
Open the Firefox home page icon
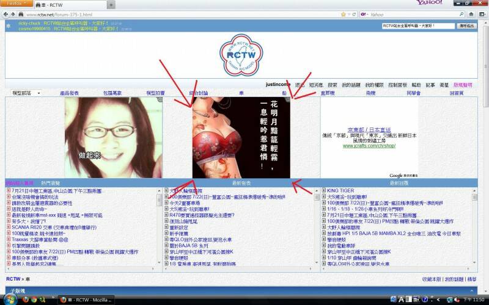pyautogui.click(x=471, y=14)
